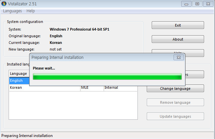Select the English row in language list

point(19,81)
